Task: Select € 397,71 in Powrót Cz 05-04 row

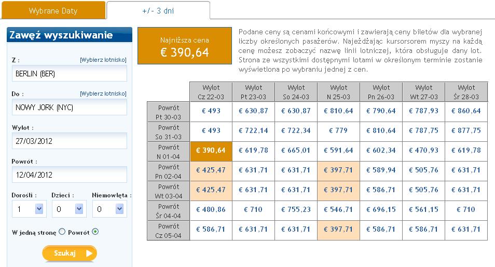Action: (338, 230)
